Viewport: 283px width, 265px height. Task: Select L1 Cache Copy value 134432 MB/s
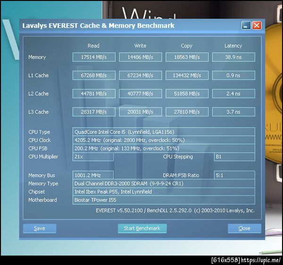(x=187, y=75)
